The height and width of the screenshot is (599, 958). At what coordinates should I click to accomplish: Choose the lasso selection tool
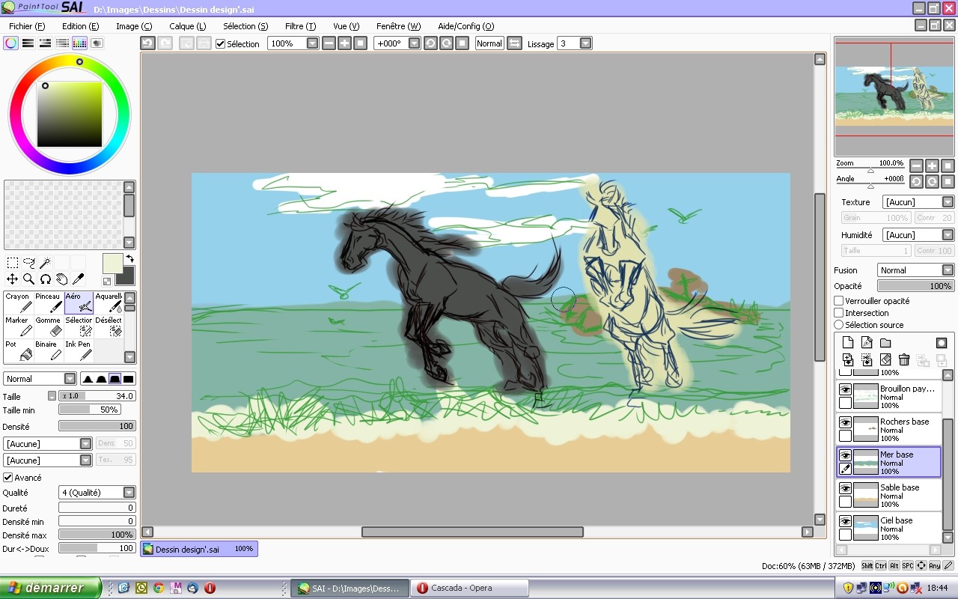[29, 263]
